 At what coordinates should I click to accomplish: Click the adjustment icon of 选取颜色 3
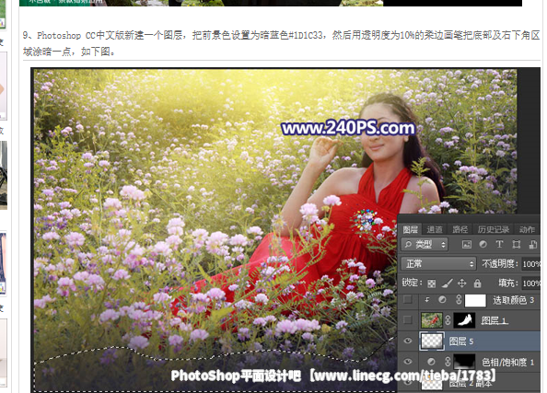coord(442,300)
